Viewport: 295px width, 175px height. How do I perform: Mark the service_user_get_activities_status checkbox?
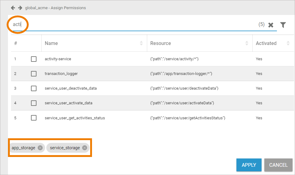coord(34,118)
